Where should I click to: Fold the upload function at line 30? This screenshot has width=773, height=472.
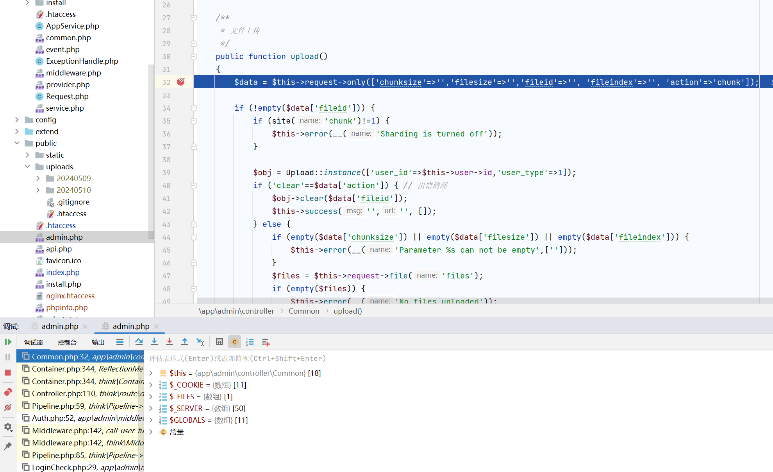coord(193,57)
